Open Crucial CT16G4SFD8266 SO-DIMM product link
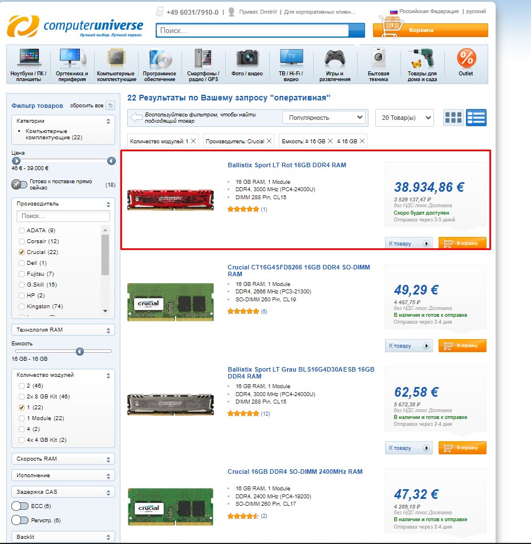Image resolution: width=531 pixels, height=544 pixels. pos(299,271)
